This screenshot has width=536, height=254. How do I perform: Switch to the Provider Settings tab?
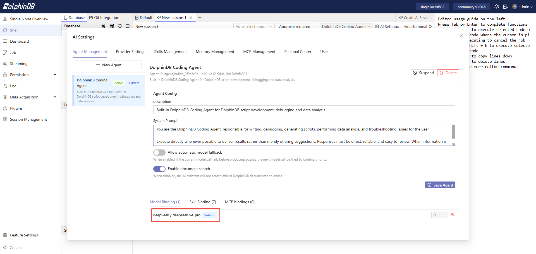click(131, 52)
